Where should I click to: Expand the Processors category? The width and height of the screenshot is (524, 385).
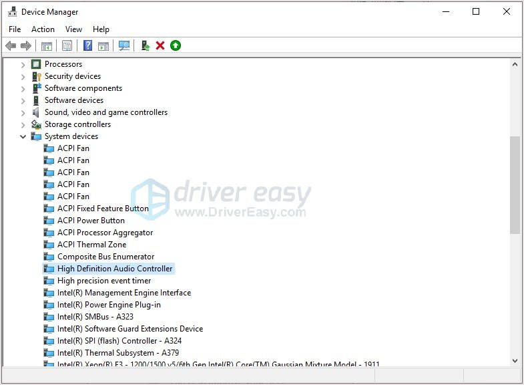click(x=23, y=64)
